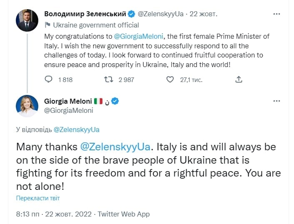Open the more options menu on Zelensky's tweet

(277, 14)
